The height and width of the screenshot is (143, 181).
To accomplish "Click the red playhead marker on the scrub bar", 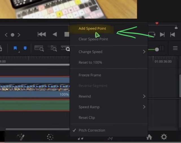I will [157, 24].
